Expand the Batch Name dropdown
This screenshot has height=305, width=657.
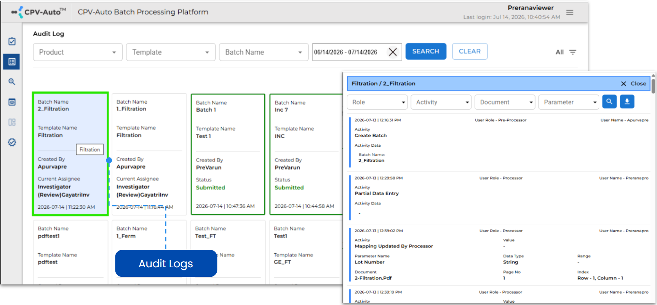point(264,52)
